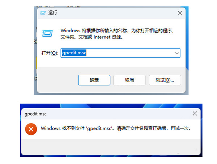
Task: Click the 打开(O): label
Action: coord(50,53)
